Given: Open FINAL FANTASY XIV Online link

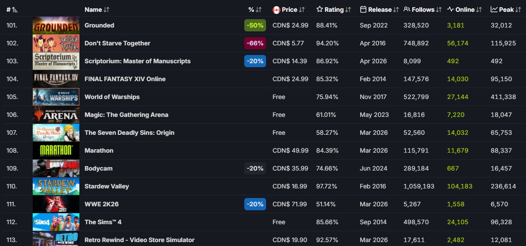Looking at the screenshot, I should point(125,79).
